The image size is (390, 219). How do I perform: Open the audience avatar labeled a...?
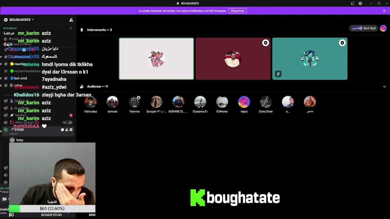point(288,102)
